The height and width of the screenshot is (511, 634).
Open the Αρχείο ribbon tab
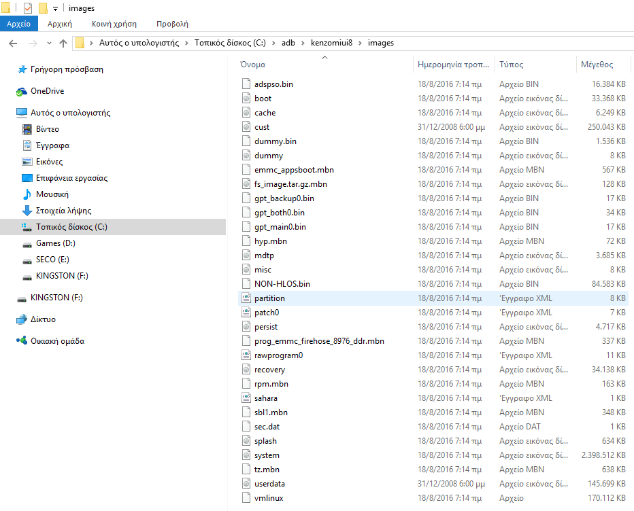tap(19, 24)
